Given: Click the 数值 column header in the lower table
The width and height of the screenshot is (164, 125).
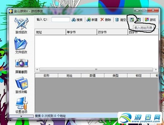Looking at the screenshot, I should point(92,75).
